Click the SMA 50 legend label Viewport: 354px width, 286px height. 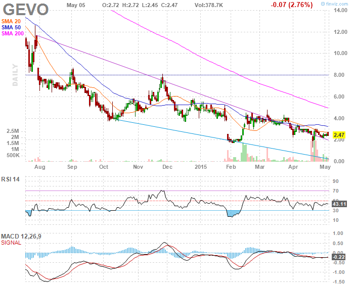[x=11, y=27]
